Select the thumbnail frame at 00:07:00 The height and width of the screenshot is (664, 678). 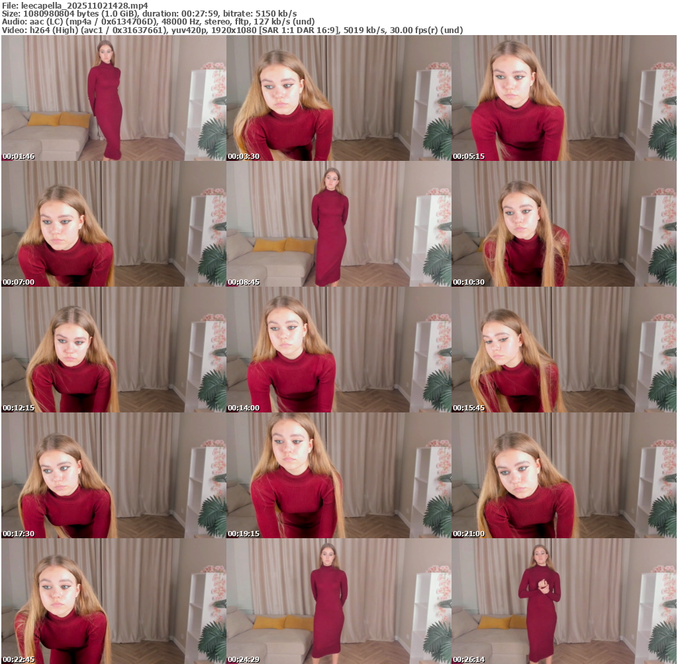click(x=114, y=224)
